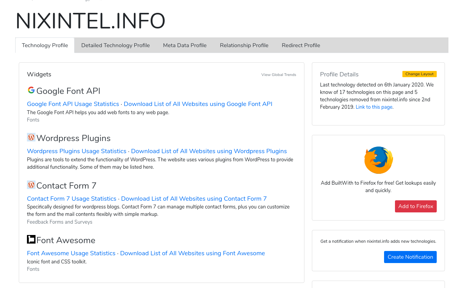The height and width of the screenshot is (288, 450).
Task: Switch to the Technology Profile tab
Action: point(45,45)
